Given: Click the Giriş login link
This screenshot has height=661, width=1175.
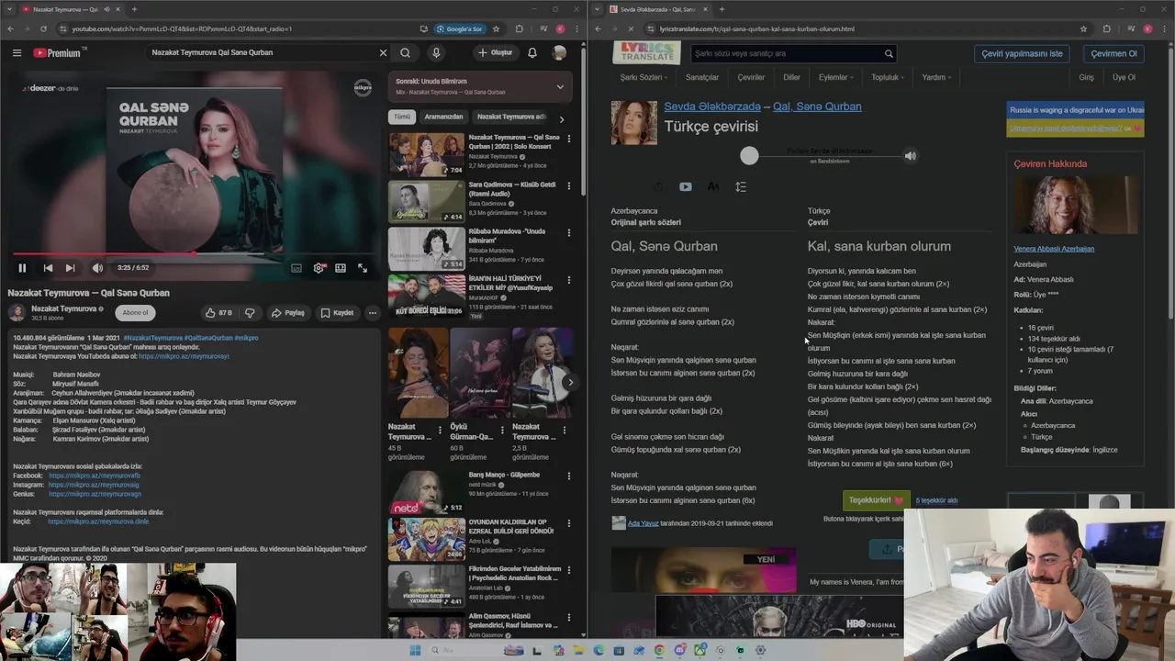Looking at the screenshot, I should [1086, 77].
